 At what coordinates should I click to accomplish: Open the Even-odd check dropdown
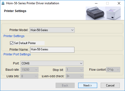(75, 76)
